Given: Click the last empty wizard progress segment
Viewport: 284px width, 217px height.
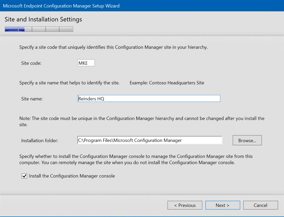Looking at the screenshot, I should click(x=66, y=29).
